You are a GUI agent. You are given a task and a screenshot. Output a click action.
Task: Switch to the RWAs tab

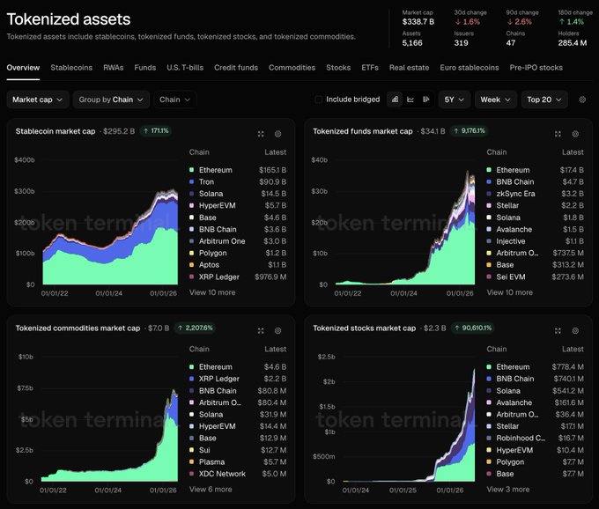113,68
